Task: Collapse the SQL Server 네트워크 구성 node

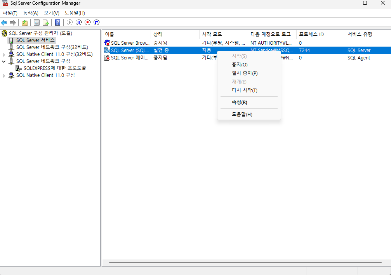Action: pyautogui.click(x=3, y=61)
